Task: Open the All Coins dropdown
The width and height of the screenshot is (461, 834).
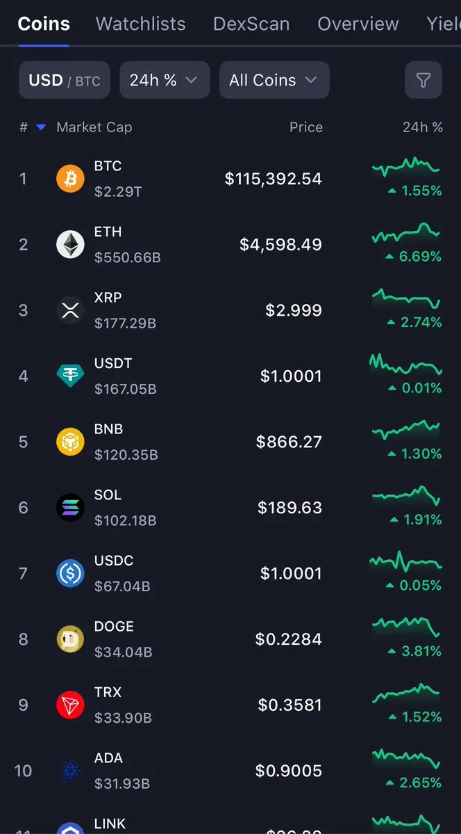Action: [274, 80]
